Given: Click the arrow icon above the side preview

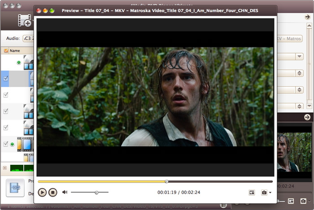Looking at the screenshot, I should pos(307,117).
